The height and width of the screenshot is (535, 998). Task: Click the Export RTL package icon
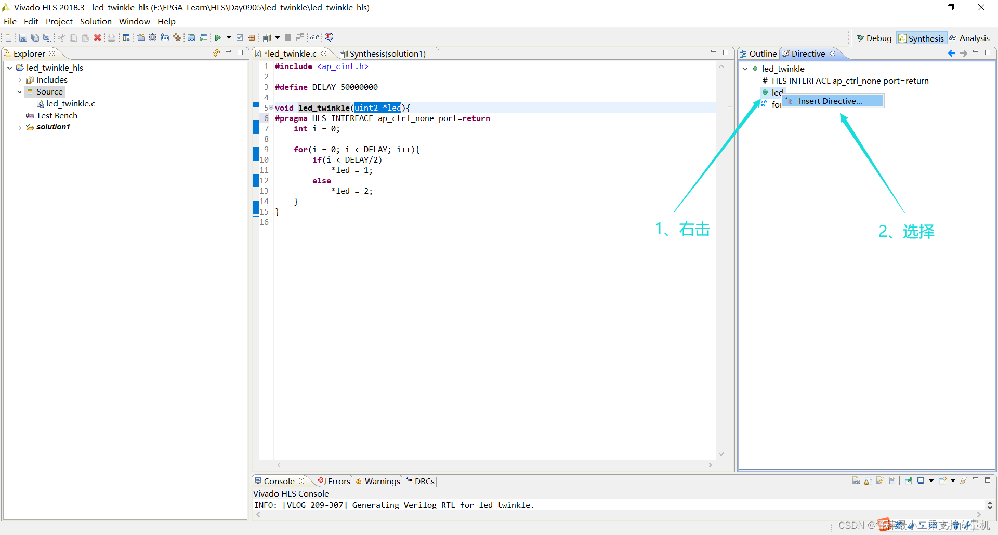(x=252, y=37)
